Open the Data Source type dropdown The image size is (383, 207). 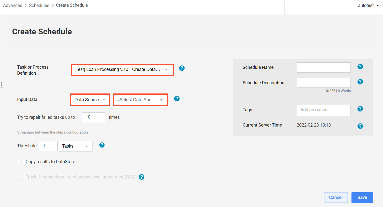90,100
